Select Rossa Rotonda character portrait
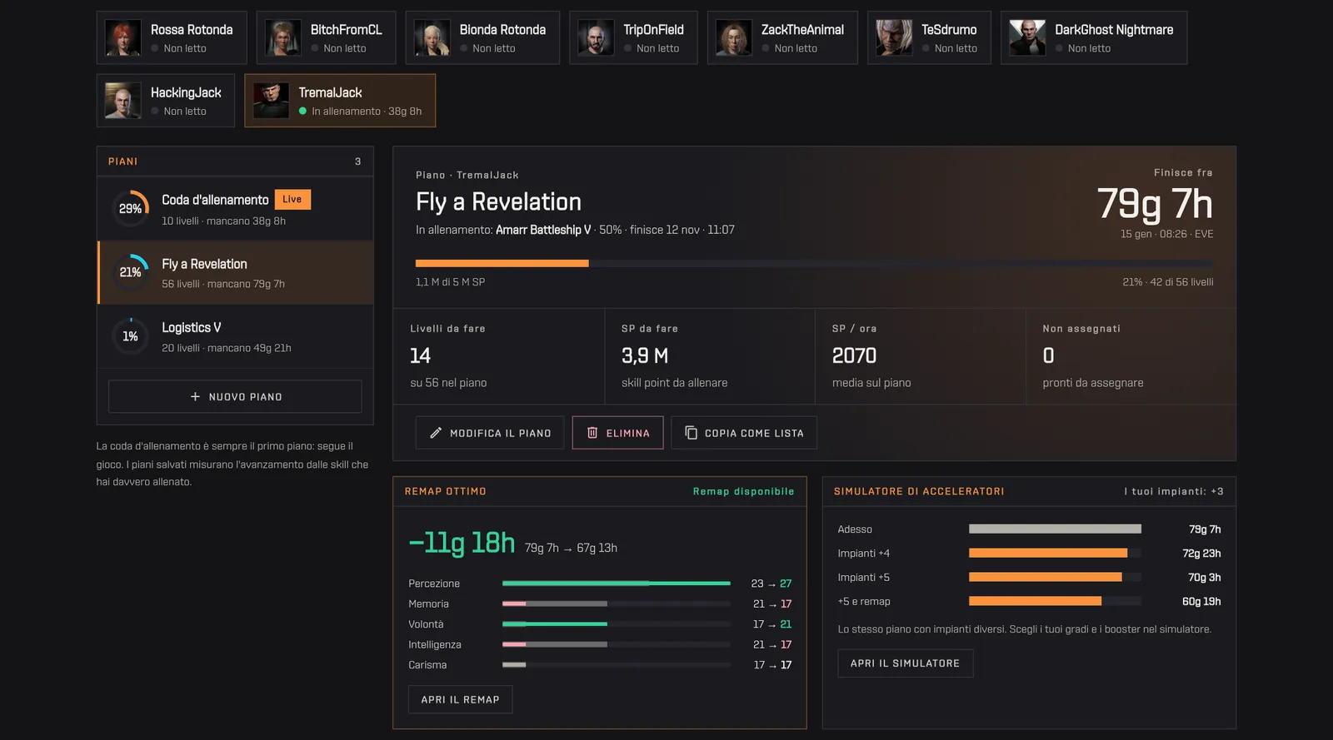The height and width of the screenshot is (740, 1333). 122,38
